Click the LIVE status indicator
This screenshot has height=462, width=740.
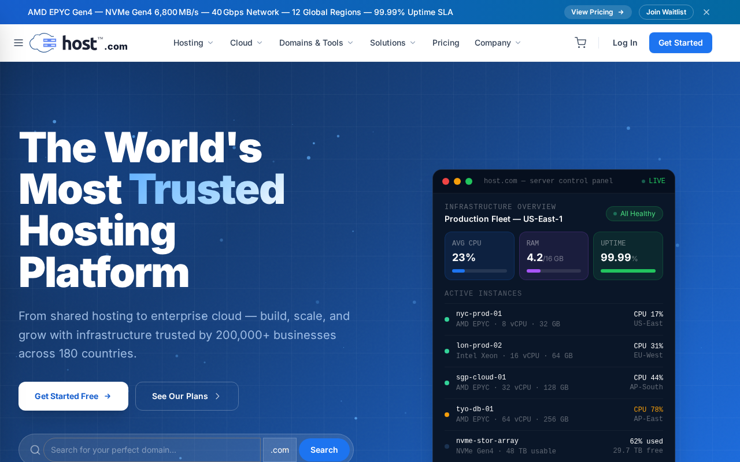653,181
